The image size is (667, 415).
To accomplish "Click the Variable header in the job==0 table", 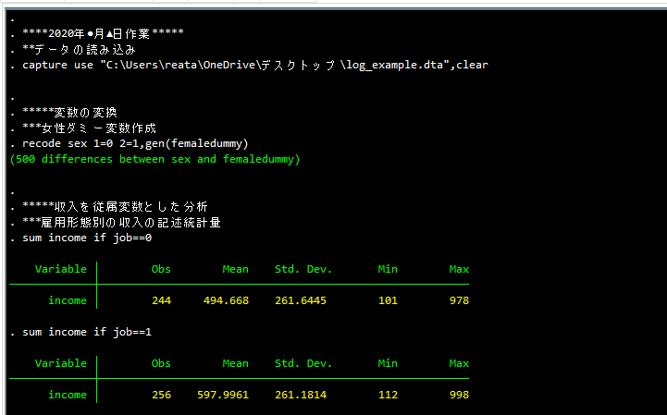I will tap(61, 269).
